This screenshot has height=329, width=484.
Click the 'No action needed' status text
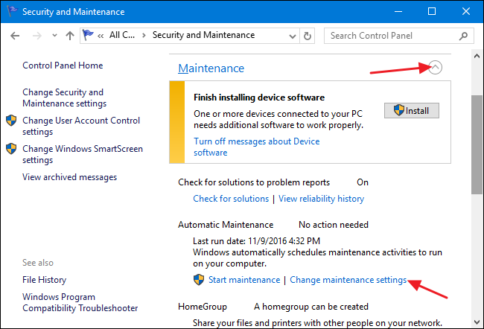click(334, 225)
